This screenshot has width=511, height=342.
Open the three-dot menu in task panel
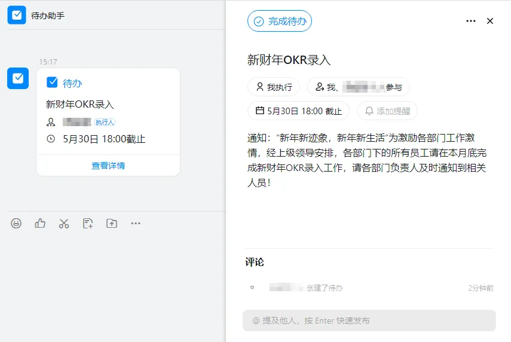[470, 21]
